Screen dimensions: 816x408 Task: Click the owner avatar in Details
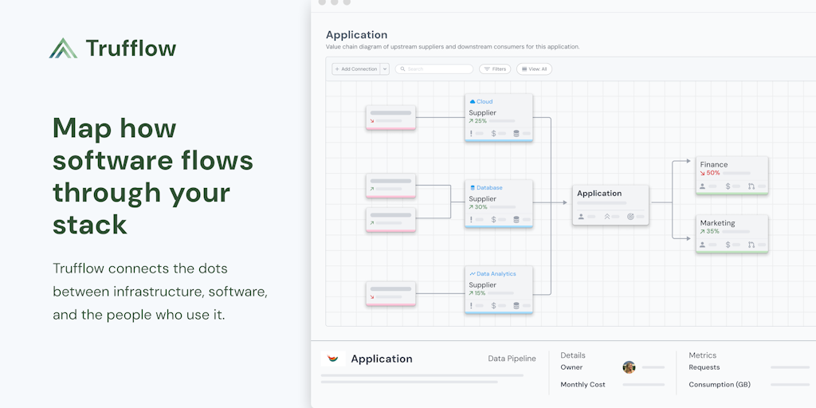(x=629, y=367)
